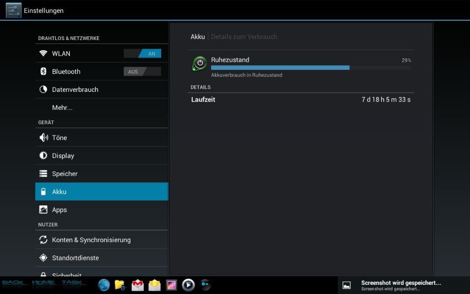The height and width of the screenshot is (294, 470).
Task: Click the Akkuverbrauch in Ruhezustand description
Action: coord(246,75)
